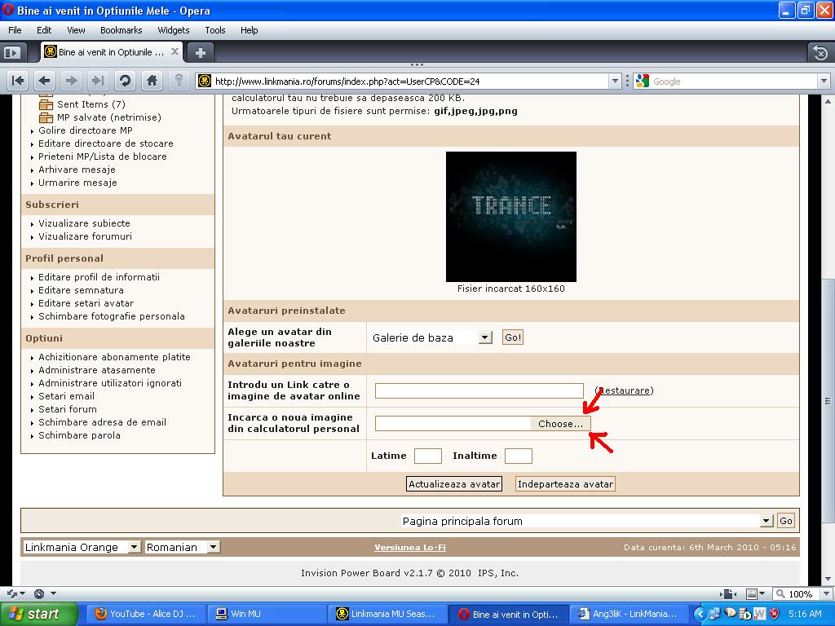Click the Google search field
This screenshot has width=835, height=626.
734,81
